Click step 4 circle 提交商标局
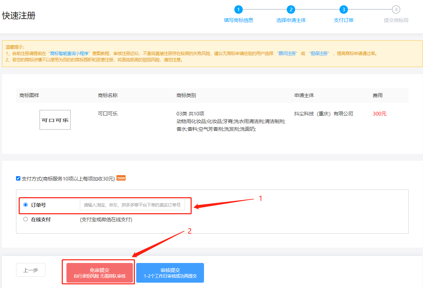The image size is (423, 288). pyautogui.click(x=396, y=9)
